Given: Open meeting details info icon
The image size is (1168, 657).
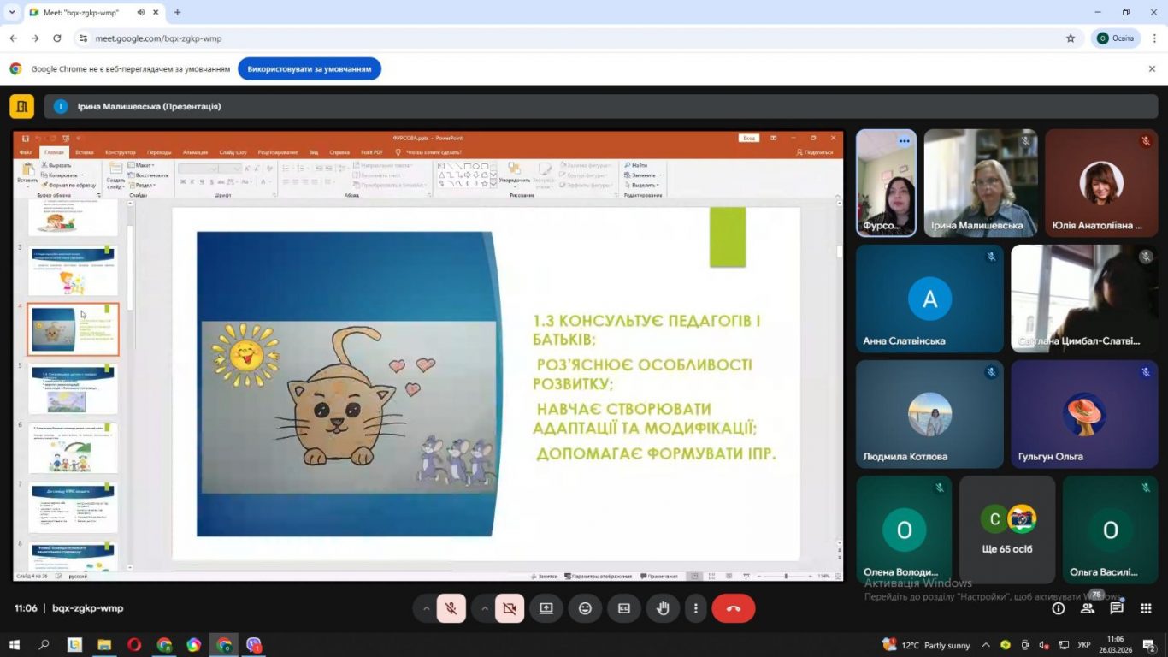Looking at the screenshot, I should (x=1059, y=608).
